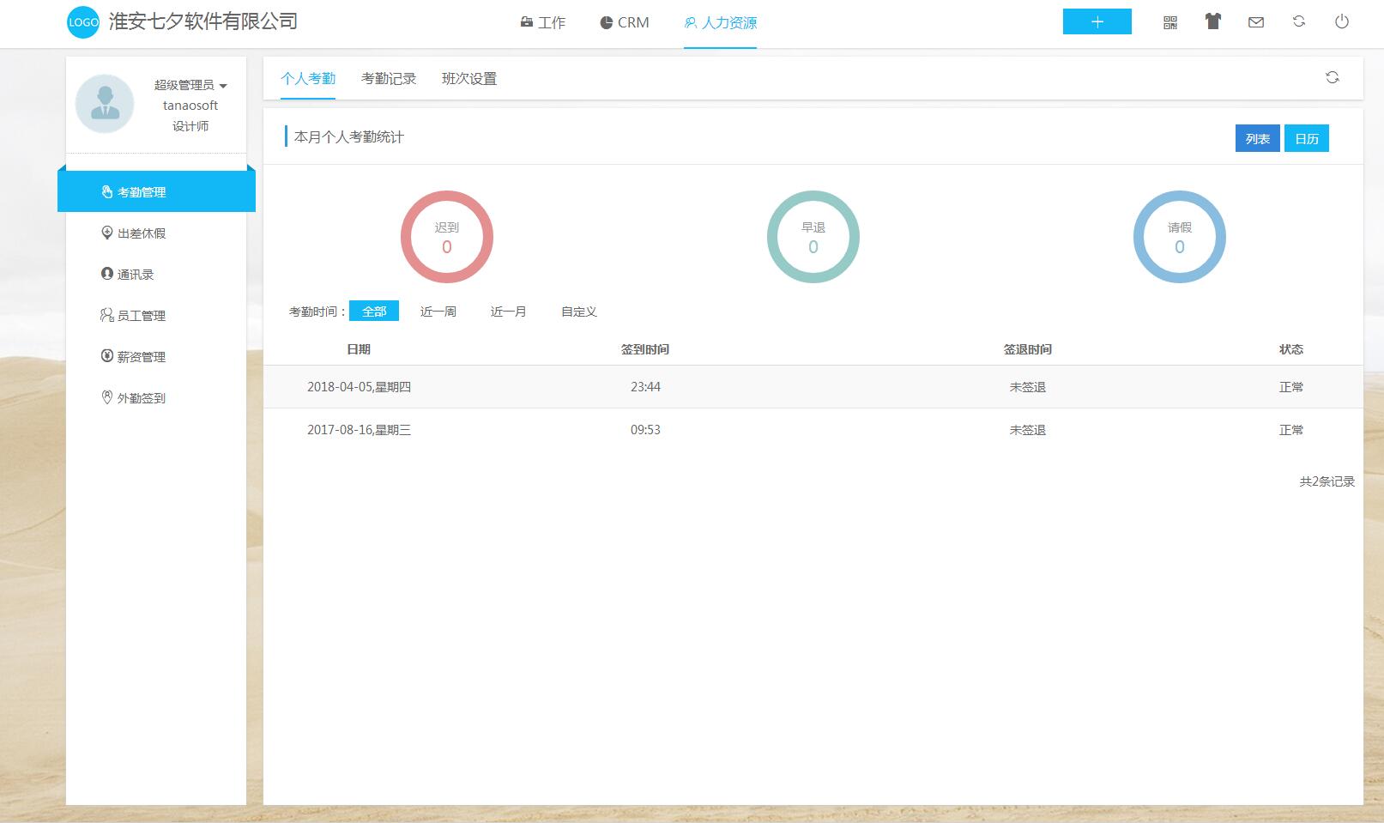
Task: Open the mail envelope icon
Action: (1255, 22)
